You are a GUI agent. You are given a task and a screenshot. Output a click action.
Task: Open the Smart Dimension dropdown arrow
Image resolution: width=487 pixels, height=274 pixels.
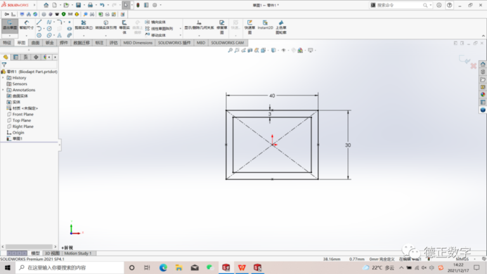[27, 36]
